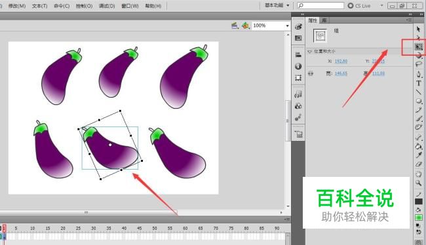This screenshot has width=426, height=245.
Task: Open the Color panel icon
Action: click(x=298, y=27)
